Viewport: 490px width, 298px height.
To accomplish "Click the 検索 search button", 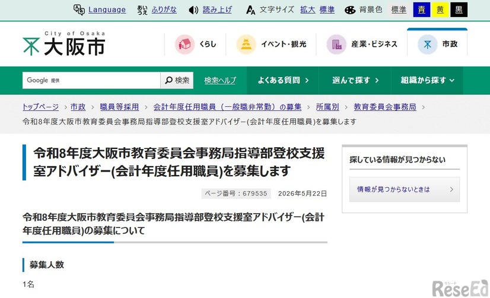I will [x=177, y=80].
